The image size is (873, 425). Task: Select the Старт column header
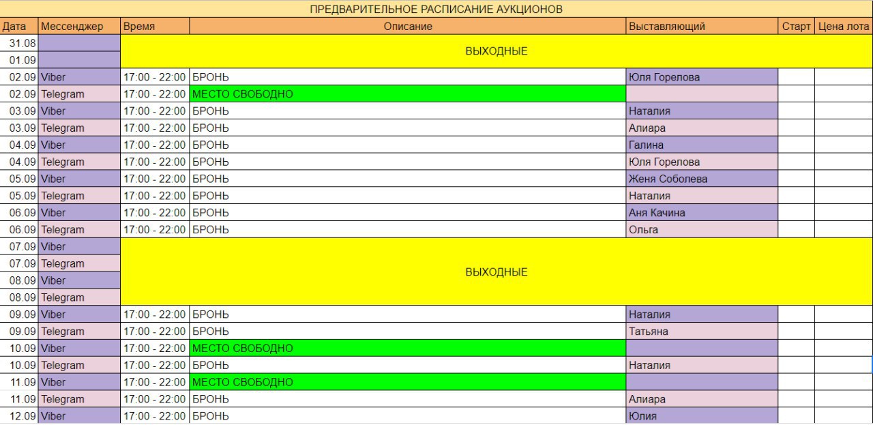pos(797,26)
